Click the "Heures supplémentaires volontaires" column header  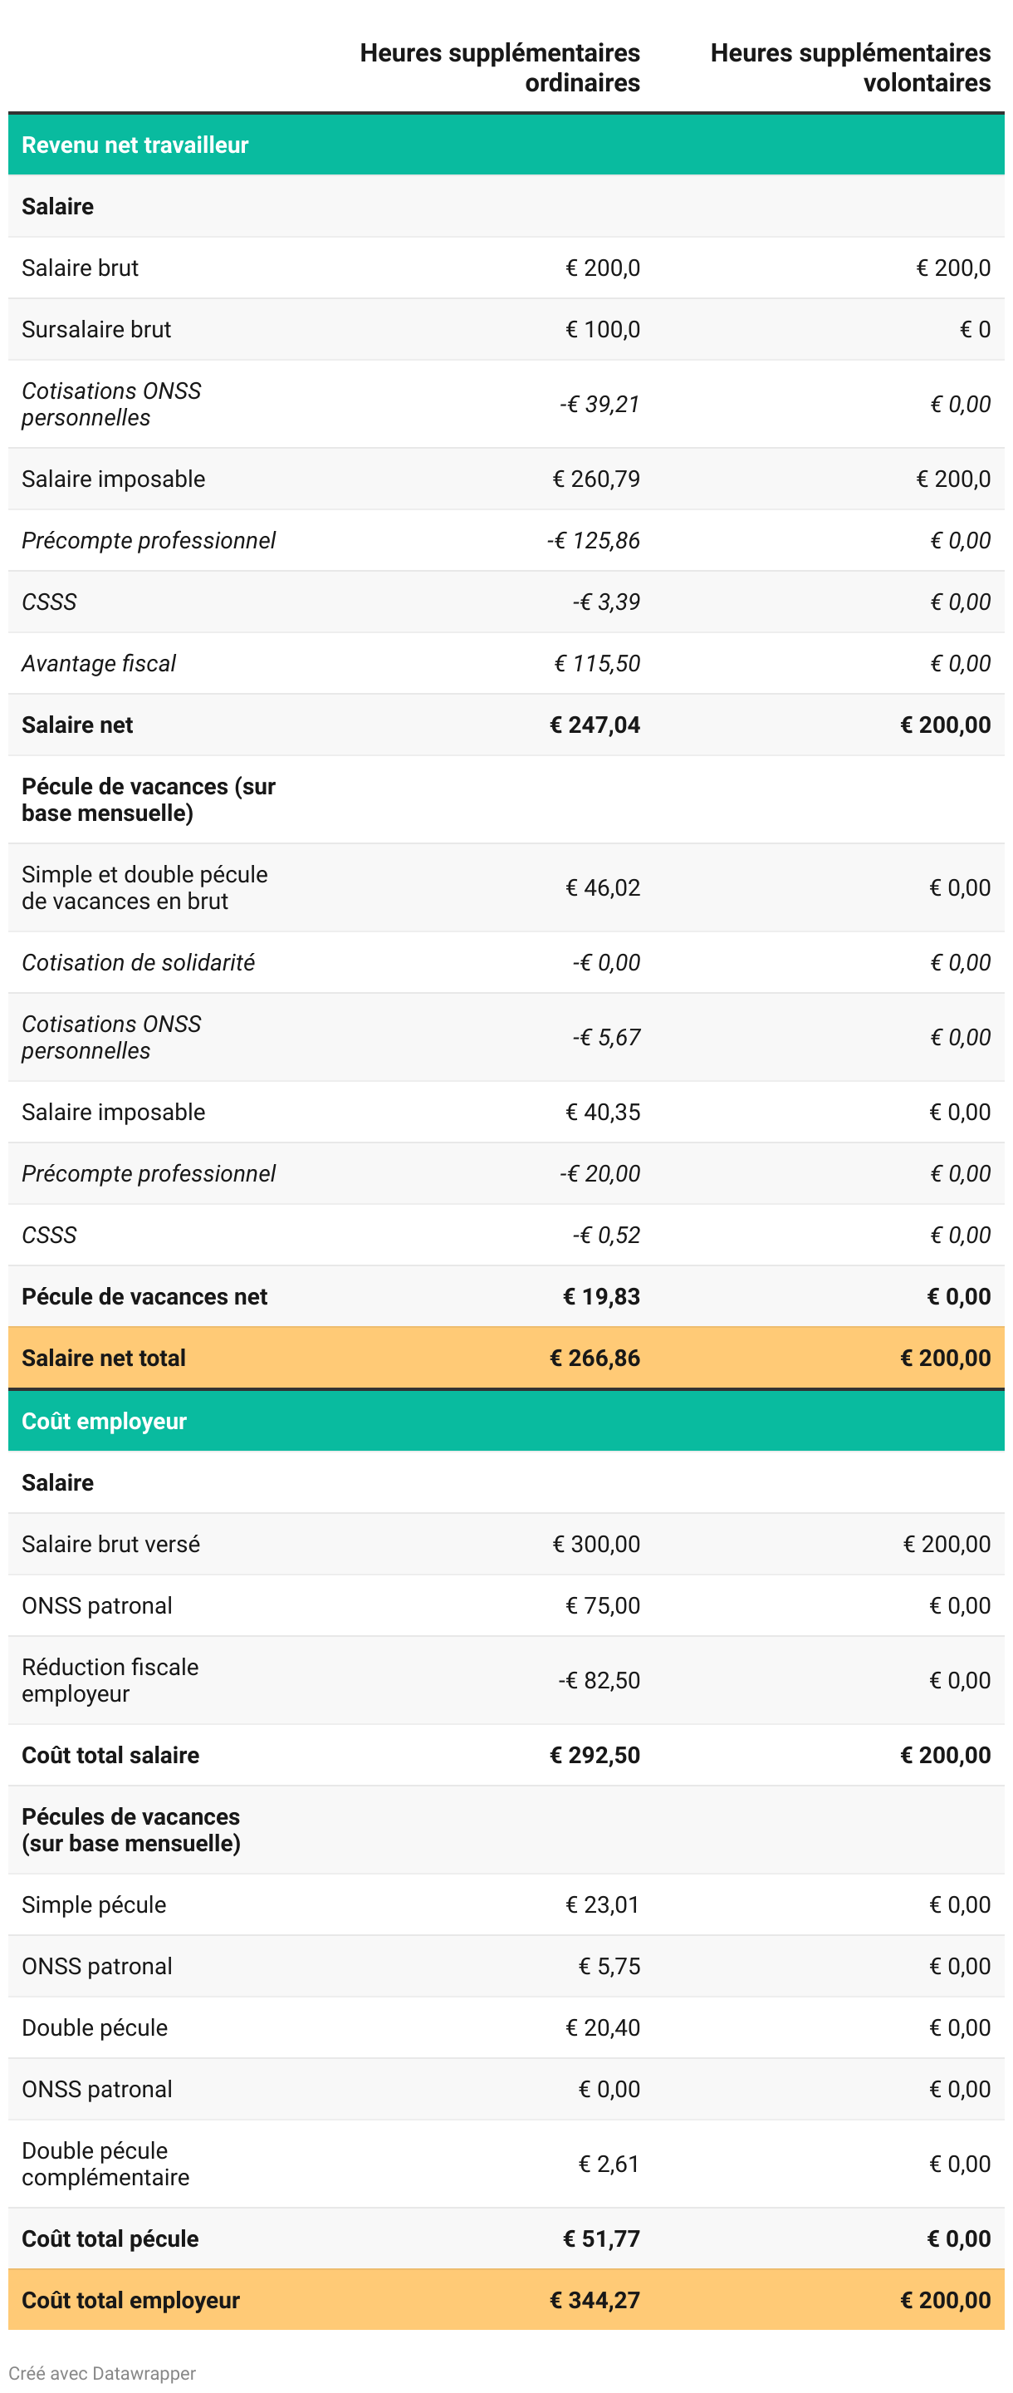pos(849,68)
